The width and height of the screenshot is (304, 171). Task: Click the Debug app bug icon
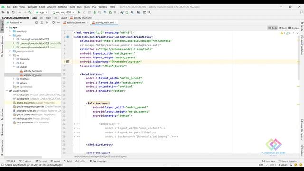[95, 12]
